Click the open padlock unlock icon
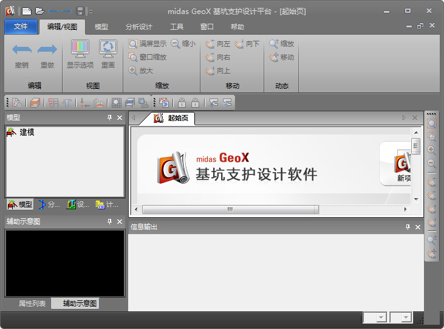Viewport: 444px width, 329px height. coord(182,102)
